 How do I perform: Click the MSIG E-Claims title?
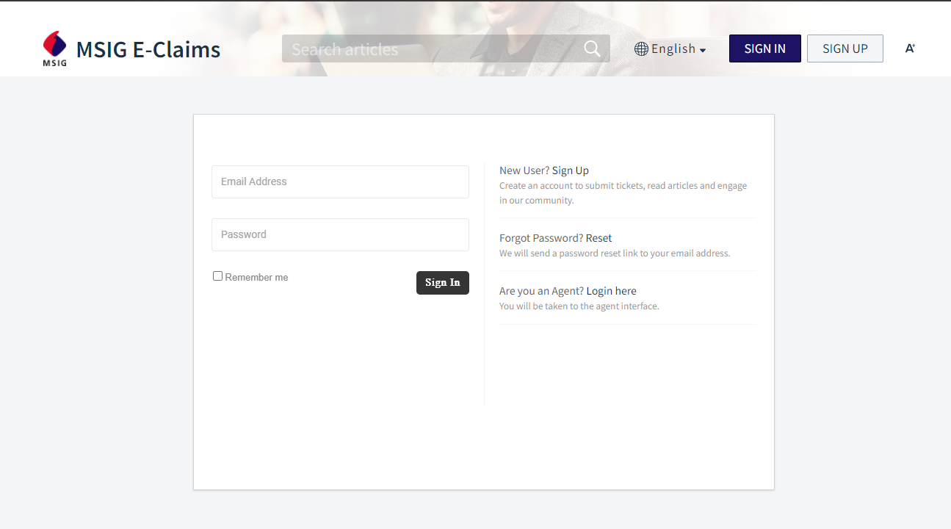[148, 49]
